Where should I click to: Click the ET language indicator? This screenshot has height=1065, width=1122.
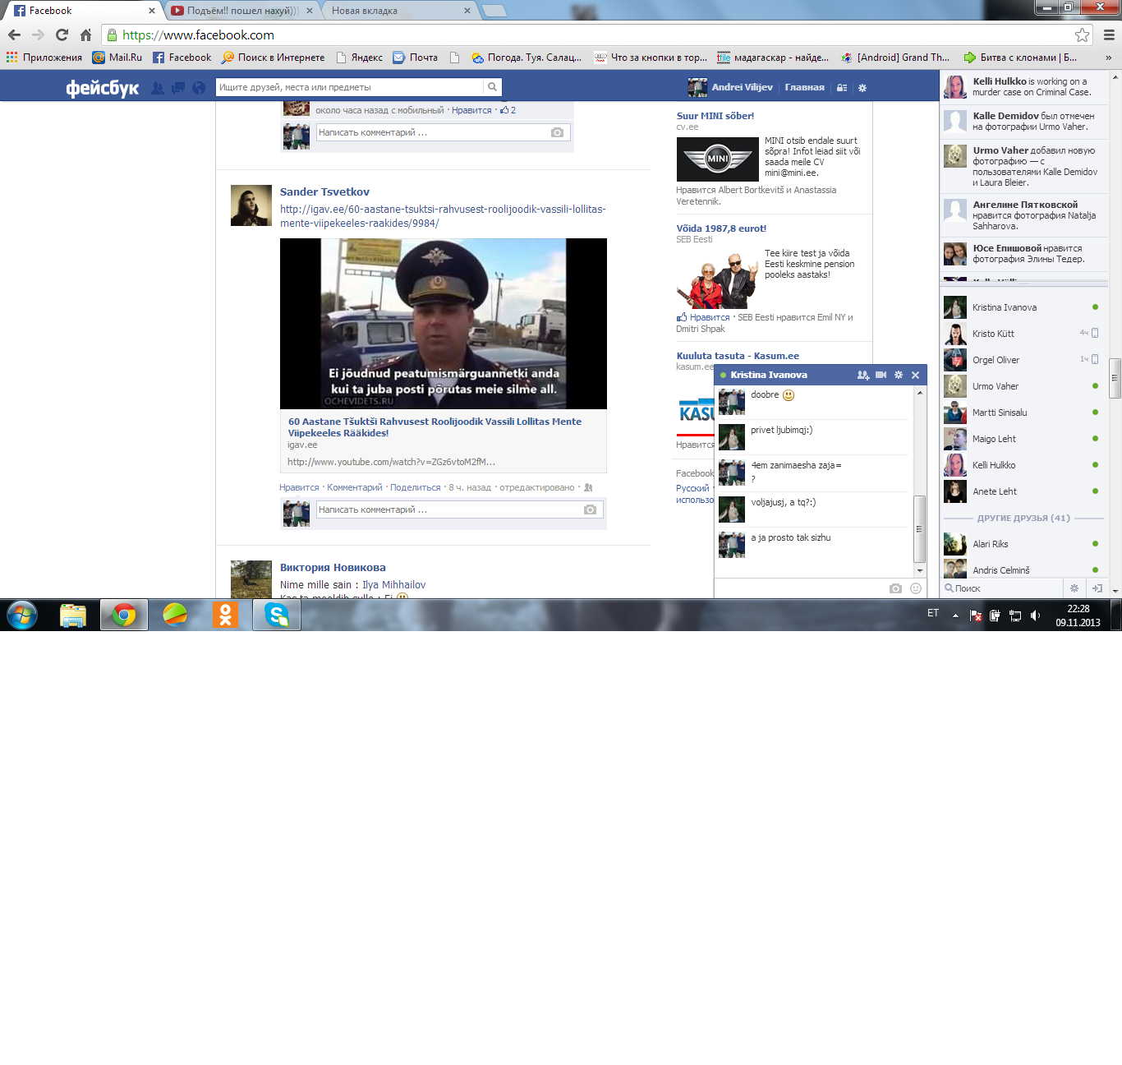point(933,613)
